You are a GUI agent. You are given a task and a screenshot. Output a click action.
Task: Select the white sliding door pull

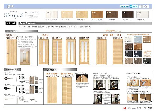(17, 100)
